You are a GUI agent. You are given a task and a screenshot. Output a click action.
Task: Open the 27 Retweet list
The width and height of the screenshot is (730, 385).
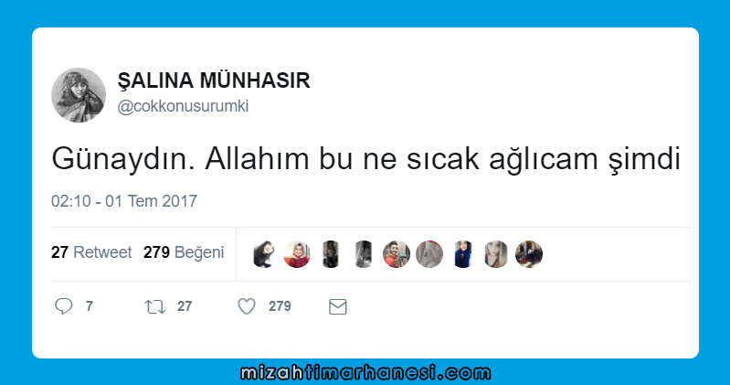coord(91,252)
